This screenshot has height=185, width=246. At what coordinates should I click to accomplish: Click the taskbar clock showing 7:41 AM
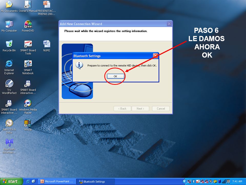point(237,181)
